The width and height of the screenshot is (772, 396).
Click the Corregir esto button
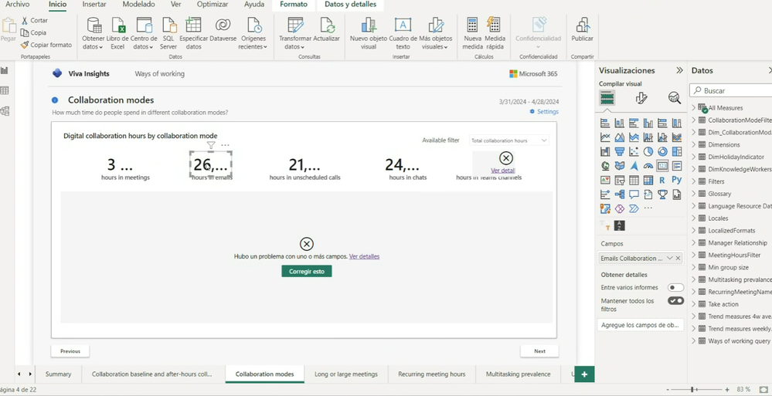pyautogui.click(x=307, y=271)
